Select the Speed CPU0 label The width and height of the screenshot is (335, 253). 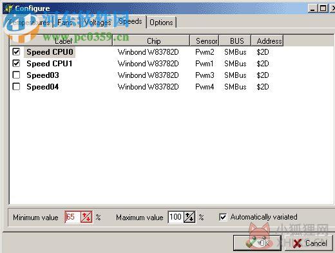50,52
